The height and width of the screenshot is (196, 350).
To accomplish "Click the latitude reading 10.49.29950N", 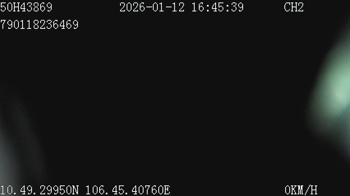I will [x=39, y=190].
